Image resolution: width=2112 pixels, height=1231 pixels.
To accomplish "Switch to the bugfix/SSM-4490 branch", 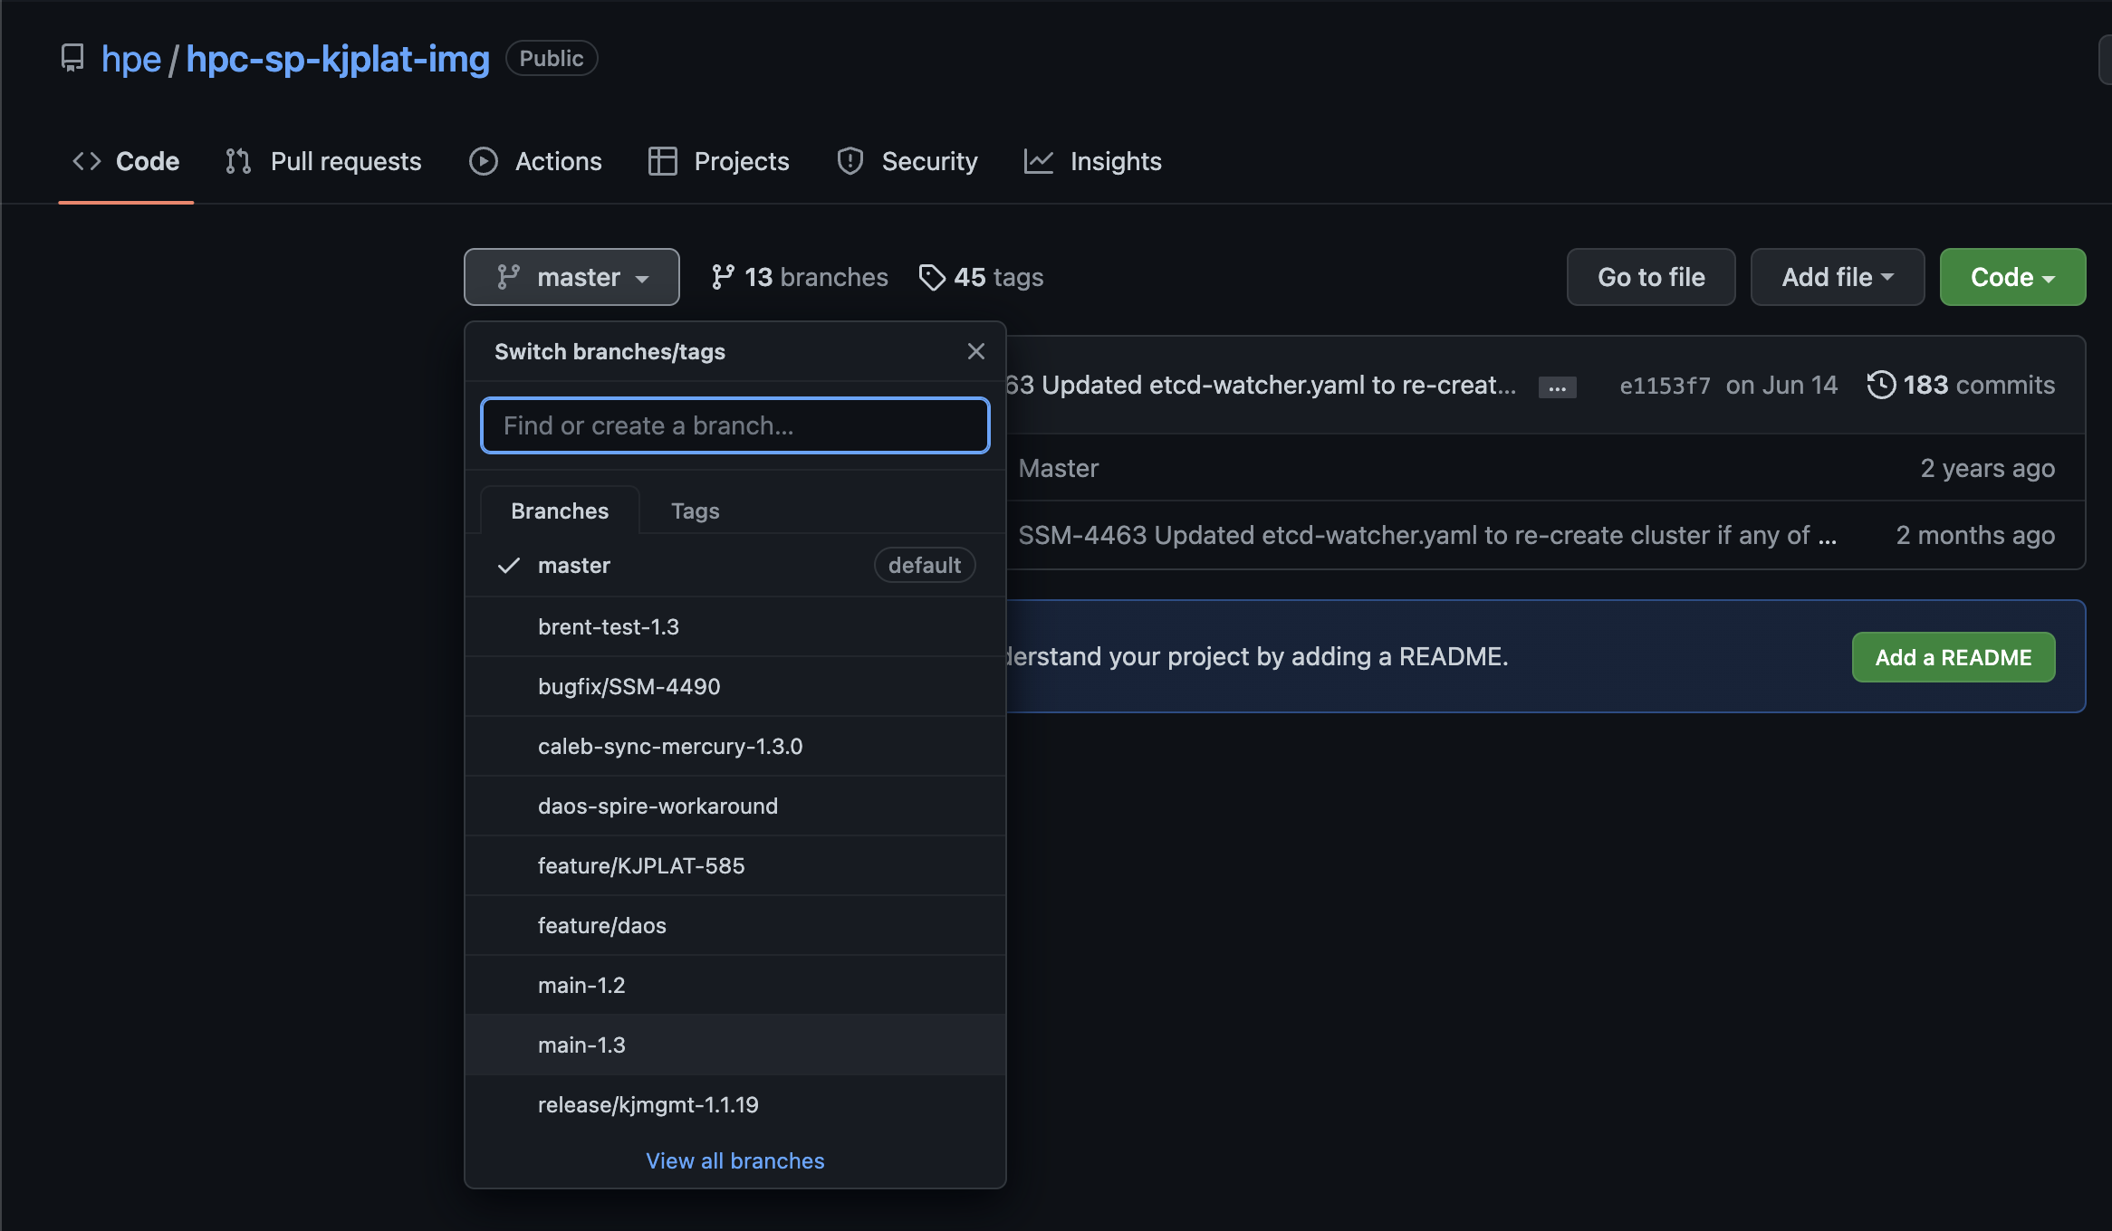I will 735,686.
